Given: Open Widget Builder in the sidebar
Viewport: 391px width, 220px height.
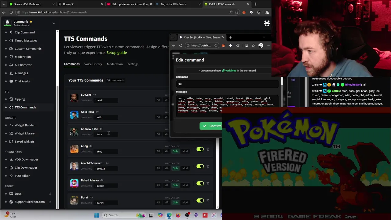Looking at the screenshot, I should click(x=24, y=125).
